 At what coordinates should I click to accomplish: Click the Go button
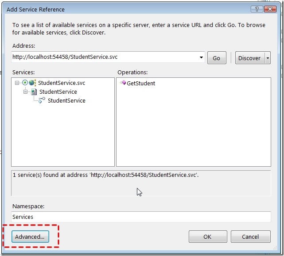(217, 58)
